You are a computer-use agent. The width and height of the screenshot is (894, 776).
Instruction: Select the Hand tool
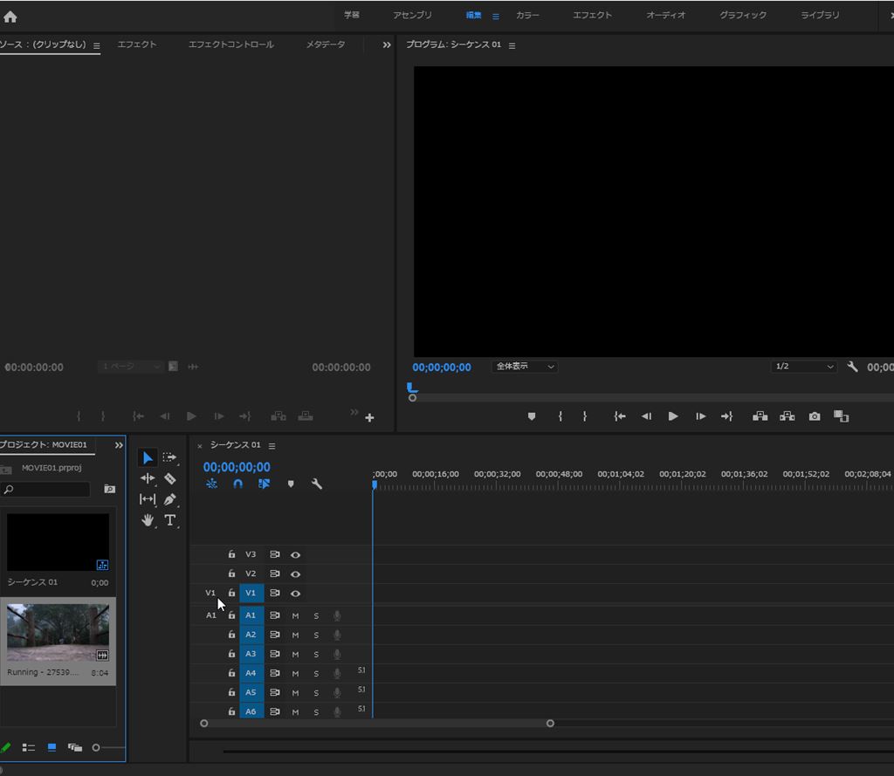point(148,520)
